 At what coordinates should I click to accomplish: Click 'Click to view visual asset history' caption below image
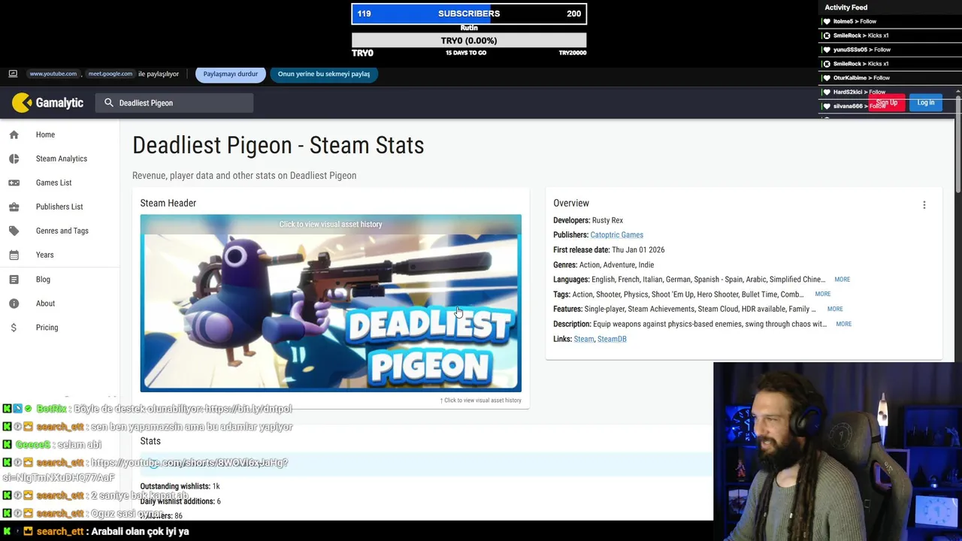coord(481,400)
